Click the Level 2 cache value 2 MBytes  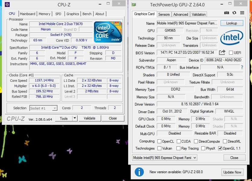click(92, 91)
